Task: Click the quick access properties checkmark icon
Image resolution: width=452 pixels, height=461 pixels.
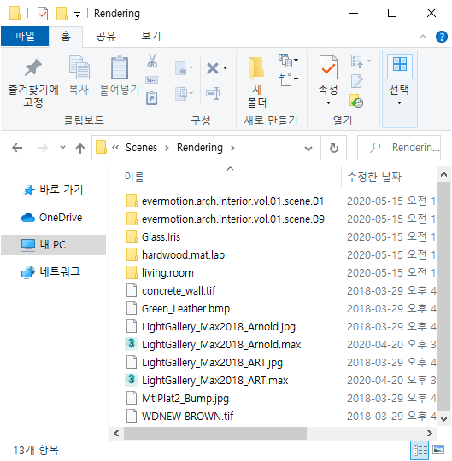Action: click(x=43, y=14)
